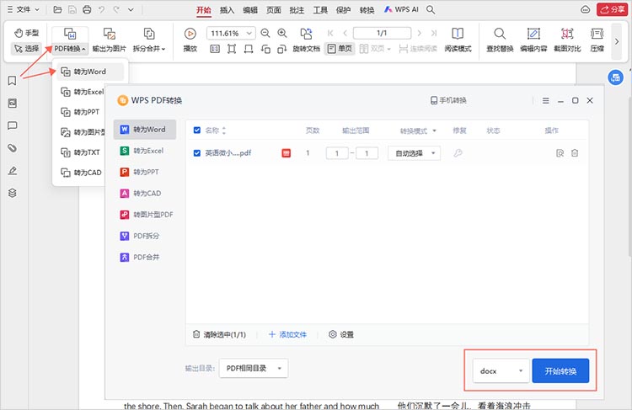Viewport: 632px width, 410px height.
Task: Expand the docx output format dropdown
Action: (501, 371)
